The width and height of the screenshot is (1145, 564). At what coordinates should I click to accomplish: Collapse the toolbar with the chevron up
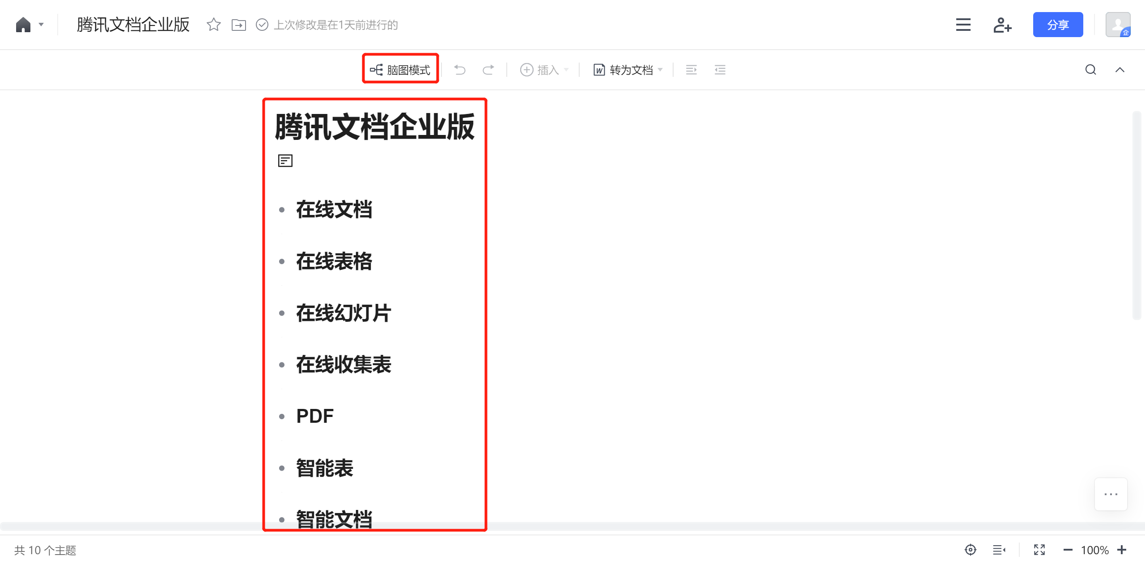tap(1120, 70)
